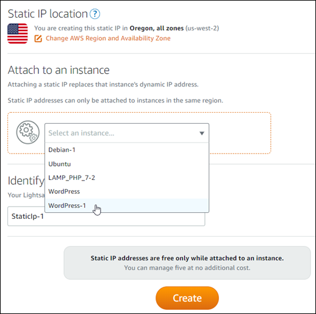
Task: Select the WordPress instance option
Action: coord(127,191)
